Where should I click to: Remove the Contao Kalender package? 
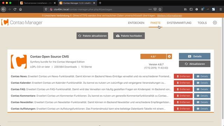click(183, 83)
